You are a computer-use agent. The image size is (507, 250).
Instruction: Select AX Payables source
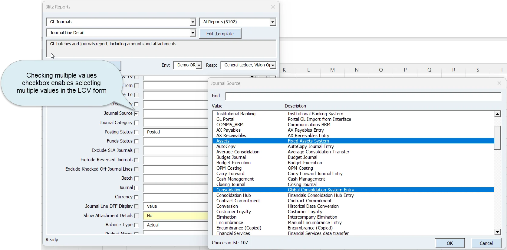point(354,130)
